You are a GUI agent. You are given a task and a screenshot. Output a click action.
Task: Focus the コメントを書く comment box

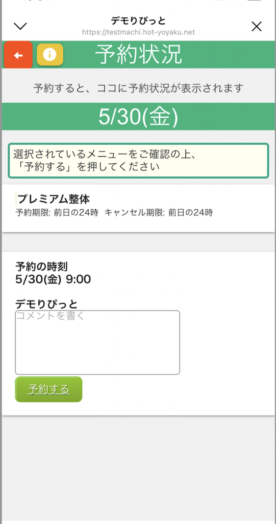coord(97,342)
